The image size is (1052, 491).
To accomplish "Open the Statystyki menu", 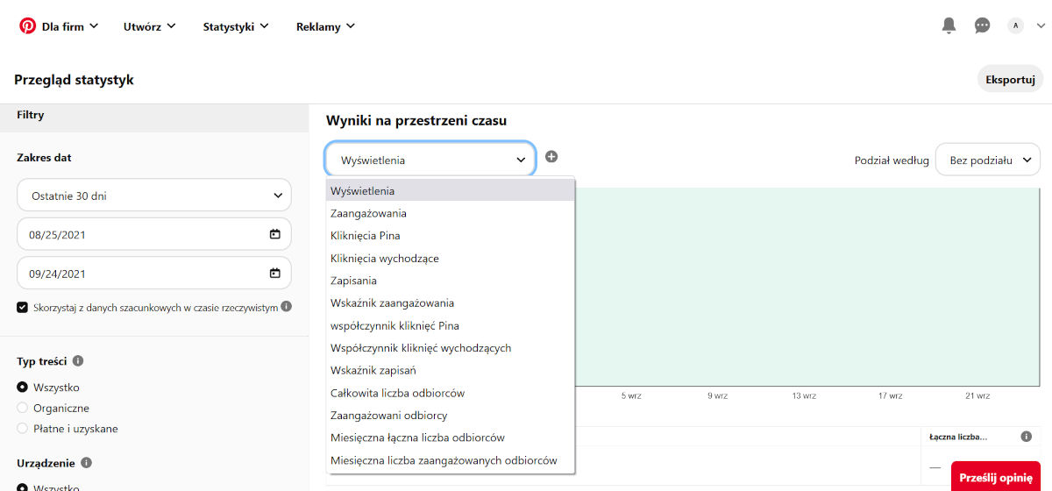I will (235, 27).
